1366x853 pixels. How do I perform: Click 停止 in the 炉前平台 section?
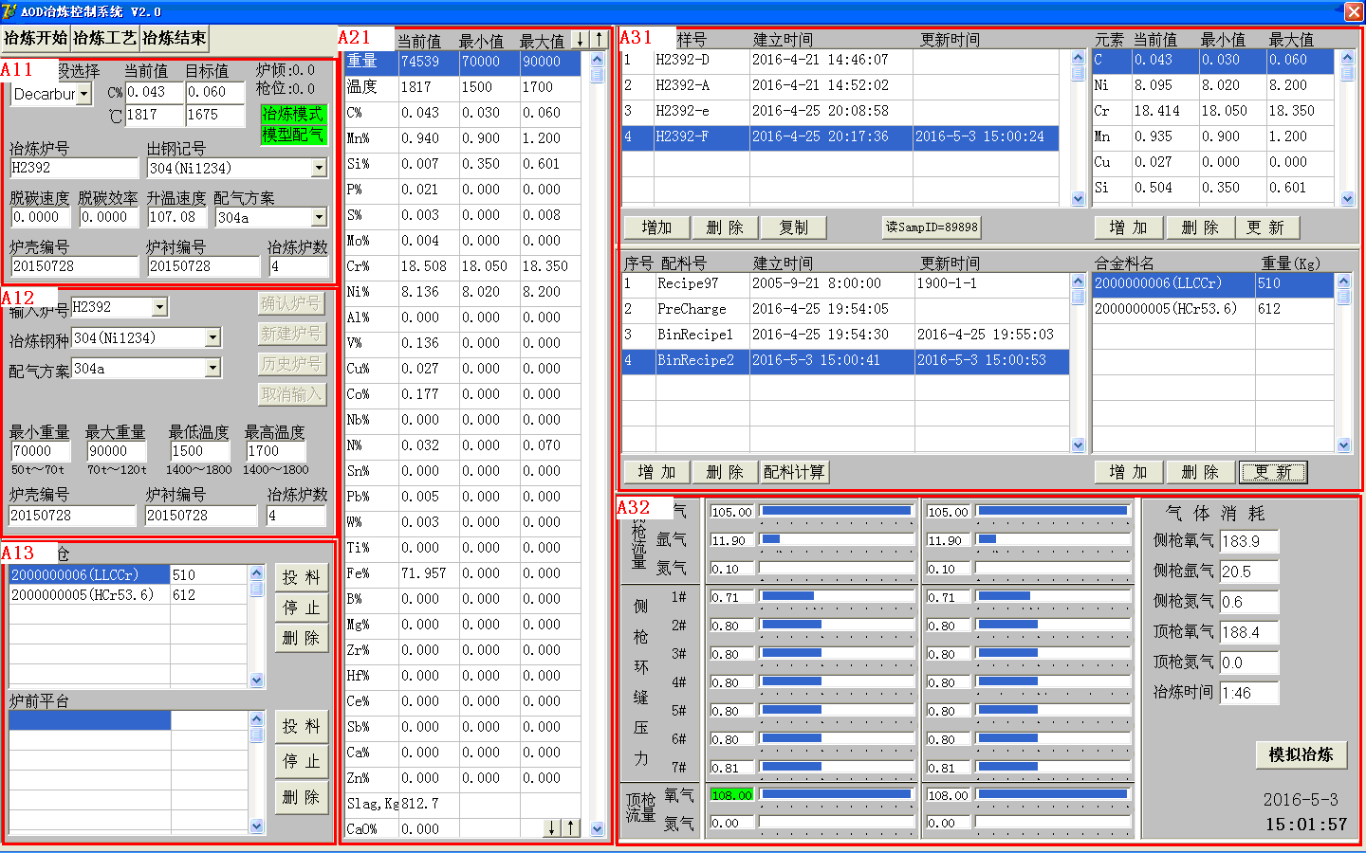[x=302, y=761]
